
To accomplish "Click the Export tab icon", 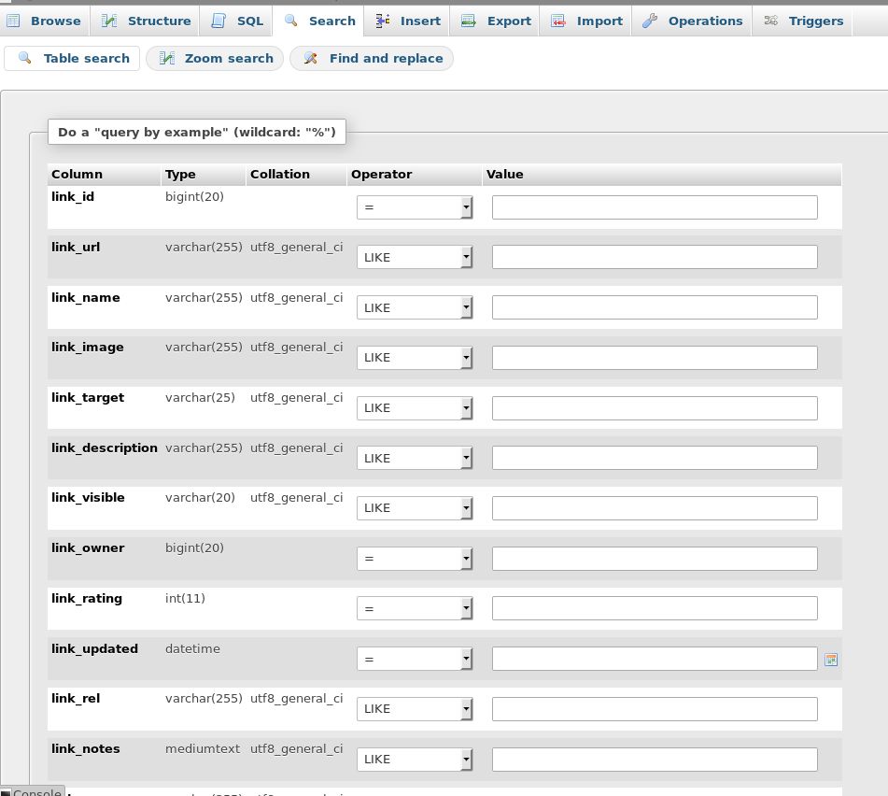I will click(x=469, y=21).
